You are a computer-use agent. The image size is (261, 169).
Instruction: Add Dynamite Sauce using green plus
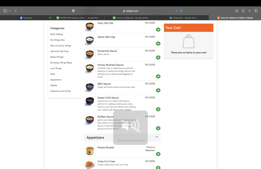158,57
